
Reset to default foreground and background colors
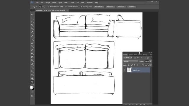31,85
